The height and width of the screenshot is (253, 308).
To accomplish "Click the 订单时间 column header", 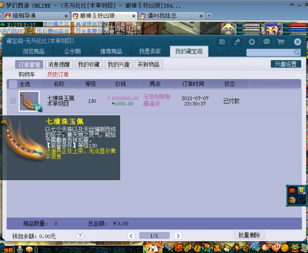I will point(193,84).
